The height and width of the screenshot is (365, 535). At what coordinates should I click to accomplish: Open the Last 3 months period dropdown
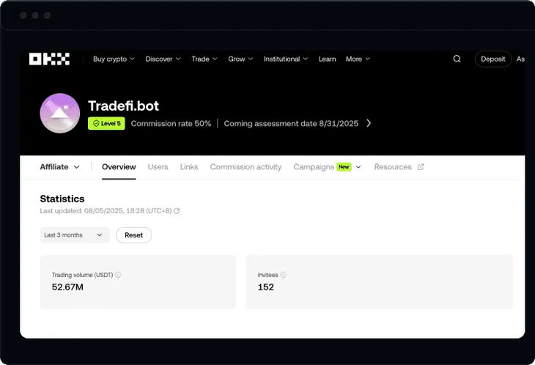75,235
